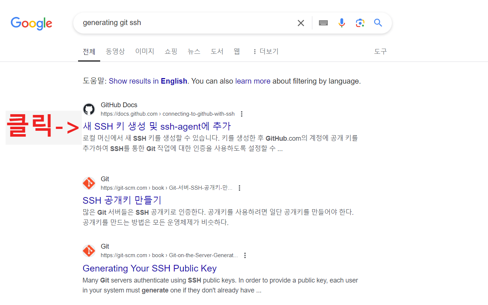This screenshot has height=305, width=488.
Task: Open the 쇼핑 tab
Action: pyautogui.click(x=171, y=52)
